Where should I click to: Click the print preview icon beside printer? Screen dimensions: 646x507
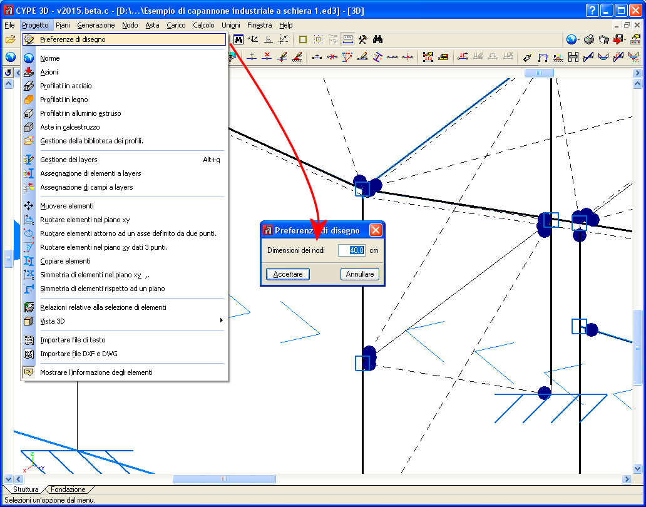[x=603, y=39]
